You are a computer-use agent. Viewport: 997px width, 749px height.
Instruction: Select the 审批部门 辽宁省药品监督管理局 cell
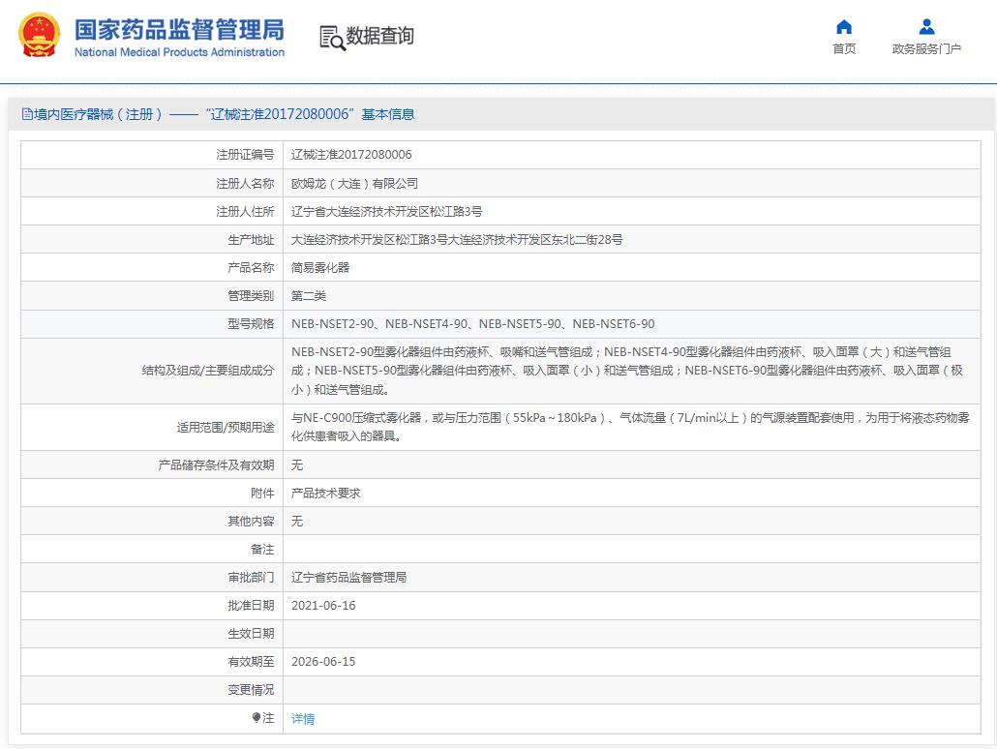click(348, 577)
